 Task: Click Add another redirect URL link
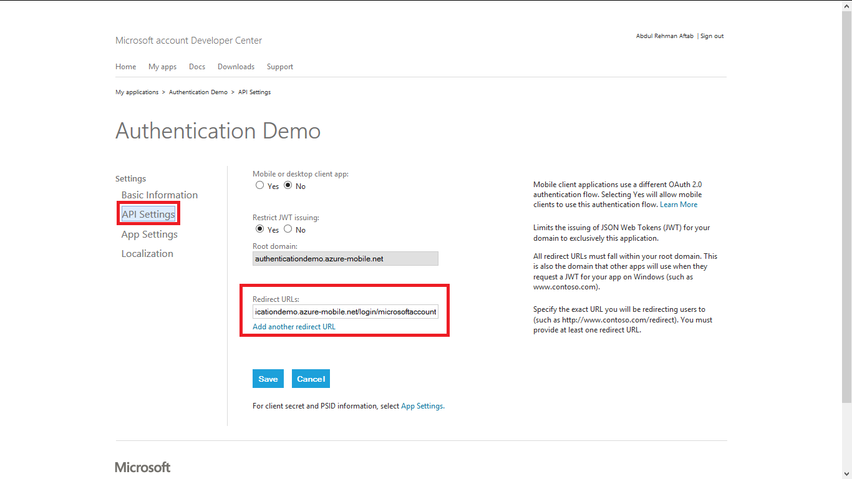coord(294,327)
